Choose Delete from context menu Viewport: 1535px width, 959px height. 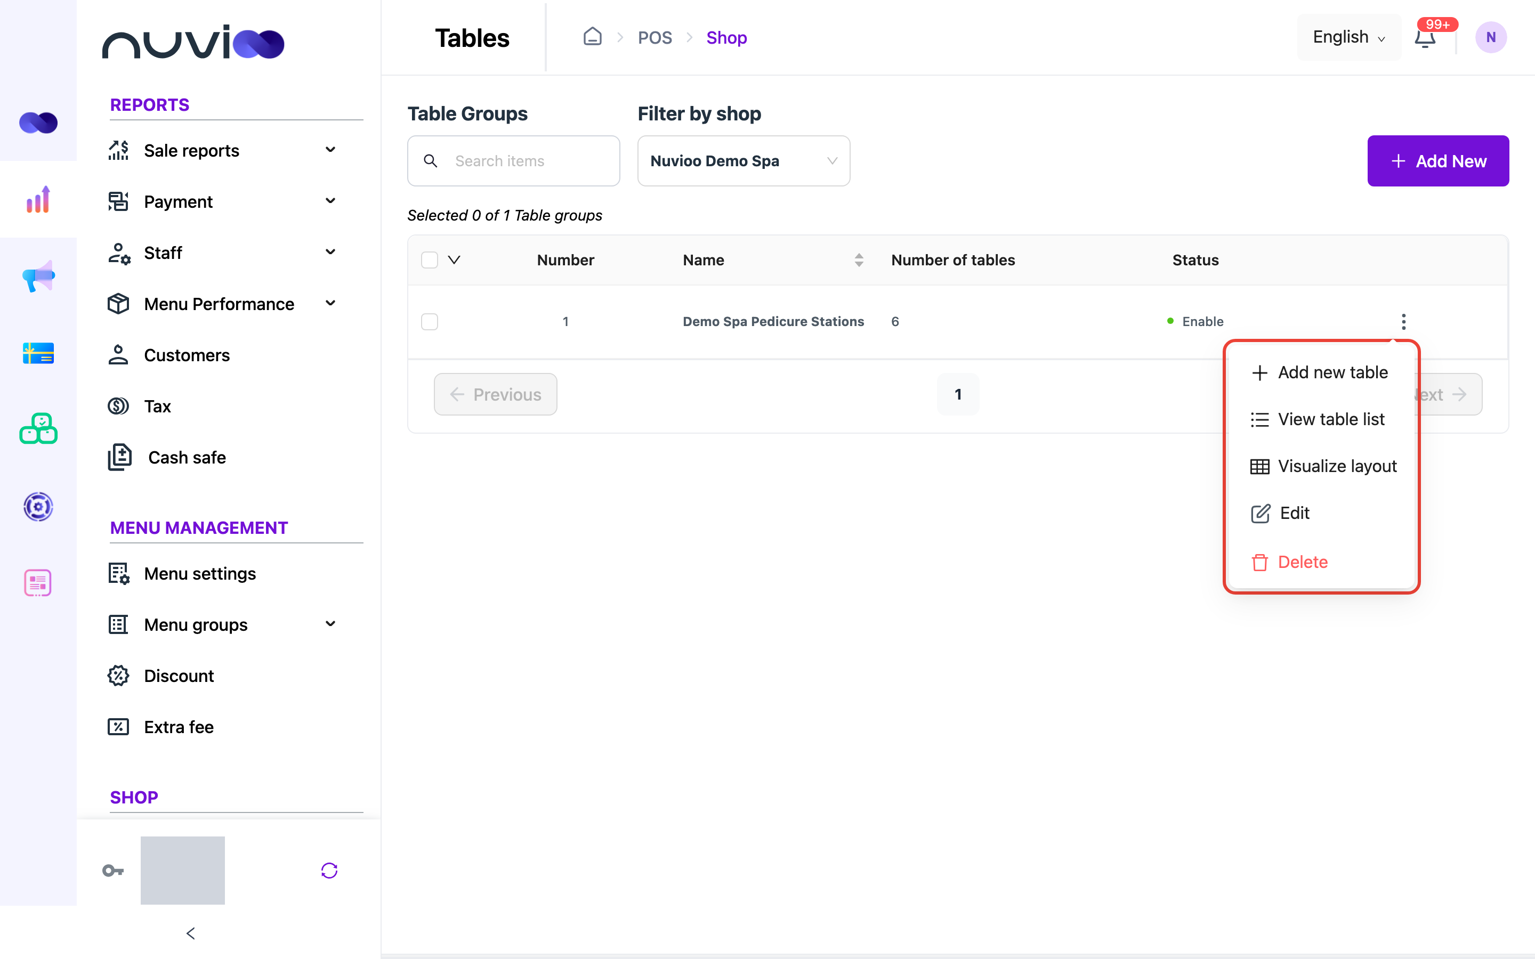[x=1289, y=562]
